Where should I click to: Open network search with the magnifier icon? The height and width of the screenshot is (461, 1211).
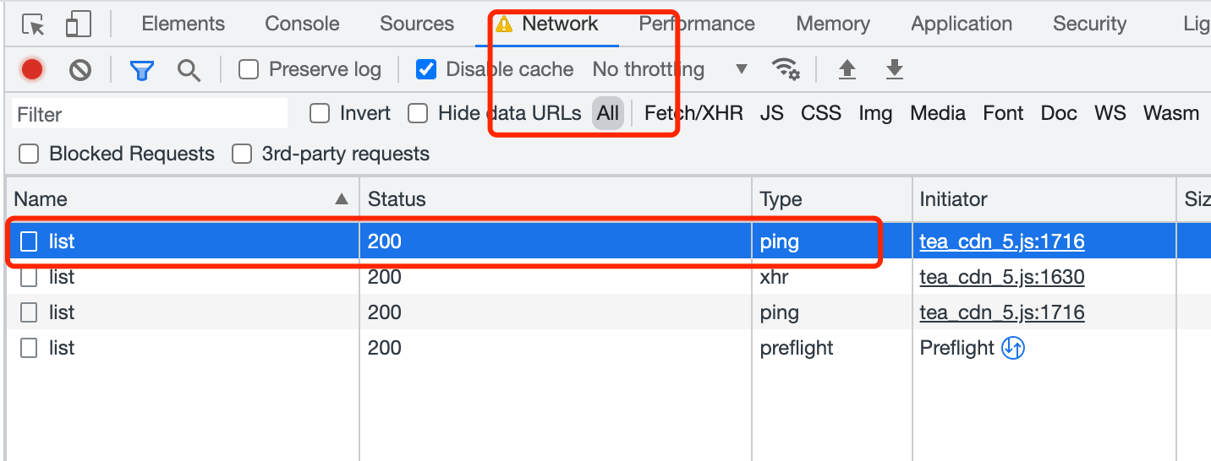coord(189,69)
